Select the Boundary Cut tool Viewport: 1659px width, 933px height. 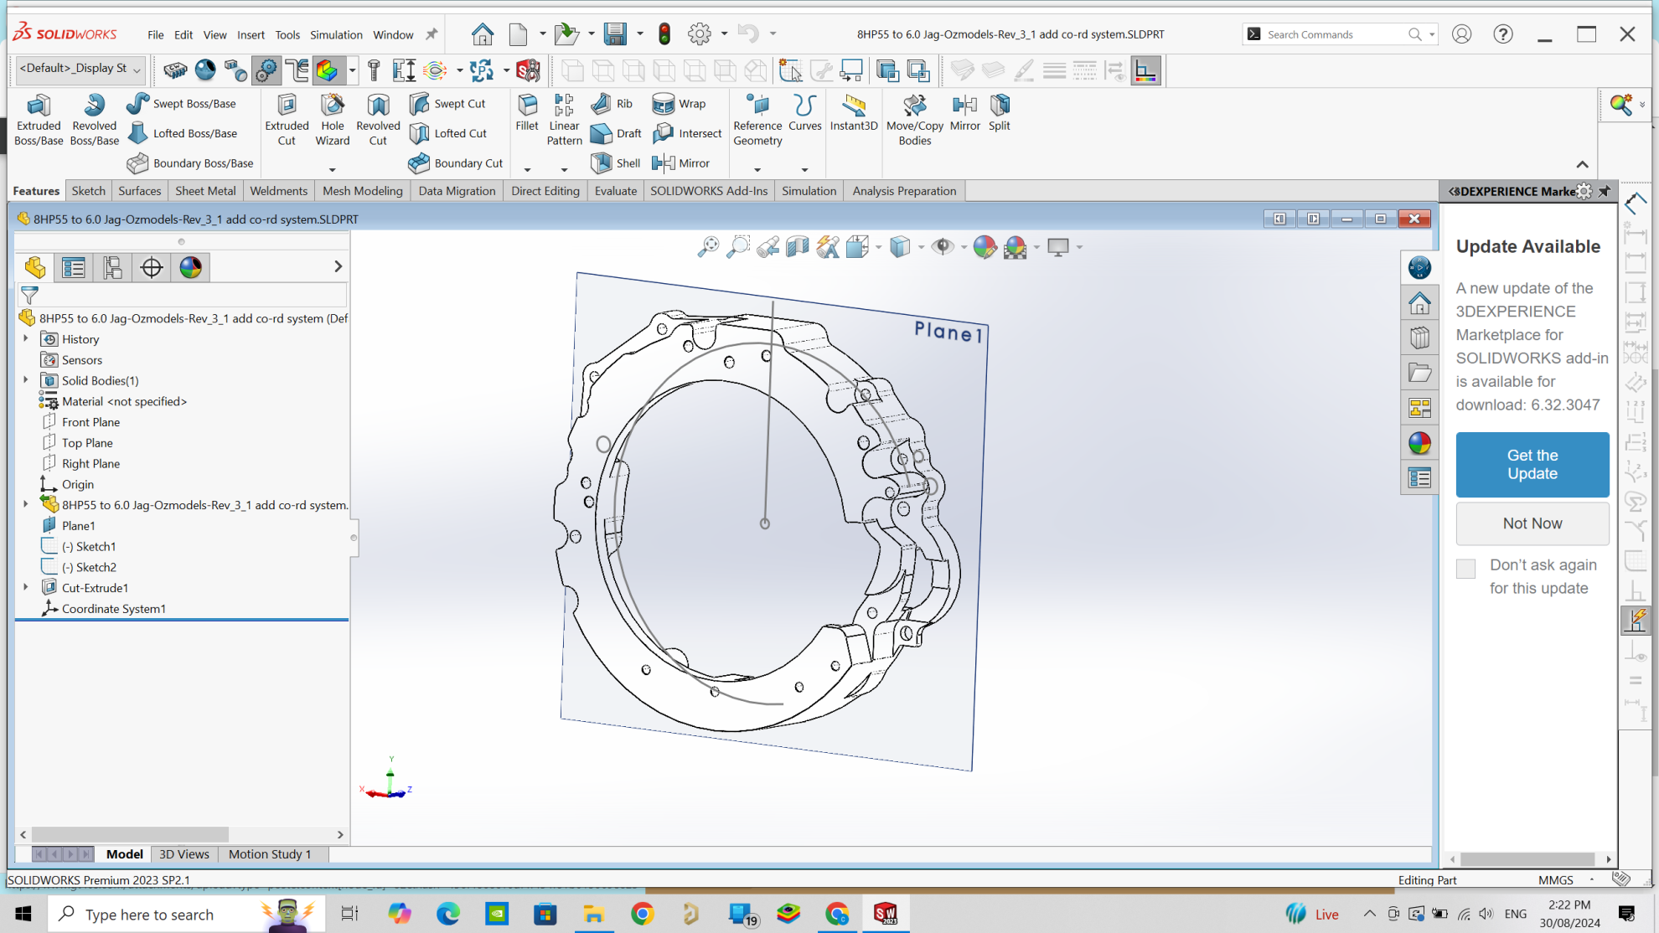tap(456, 163)
